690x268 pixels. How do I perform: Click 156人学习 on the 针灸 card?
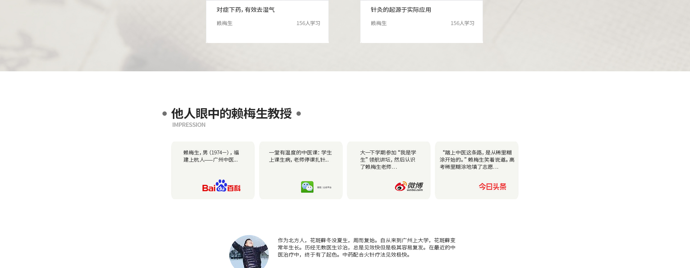coord(462,23)
